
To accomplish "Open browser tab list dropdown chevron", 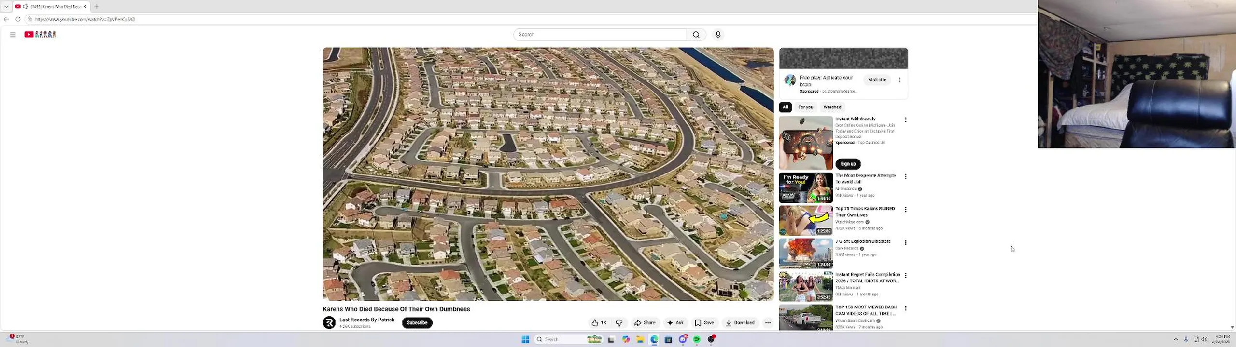I will 6,6.
